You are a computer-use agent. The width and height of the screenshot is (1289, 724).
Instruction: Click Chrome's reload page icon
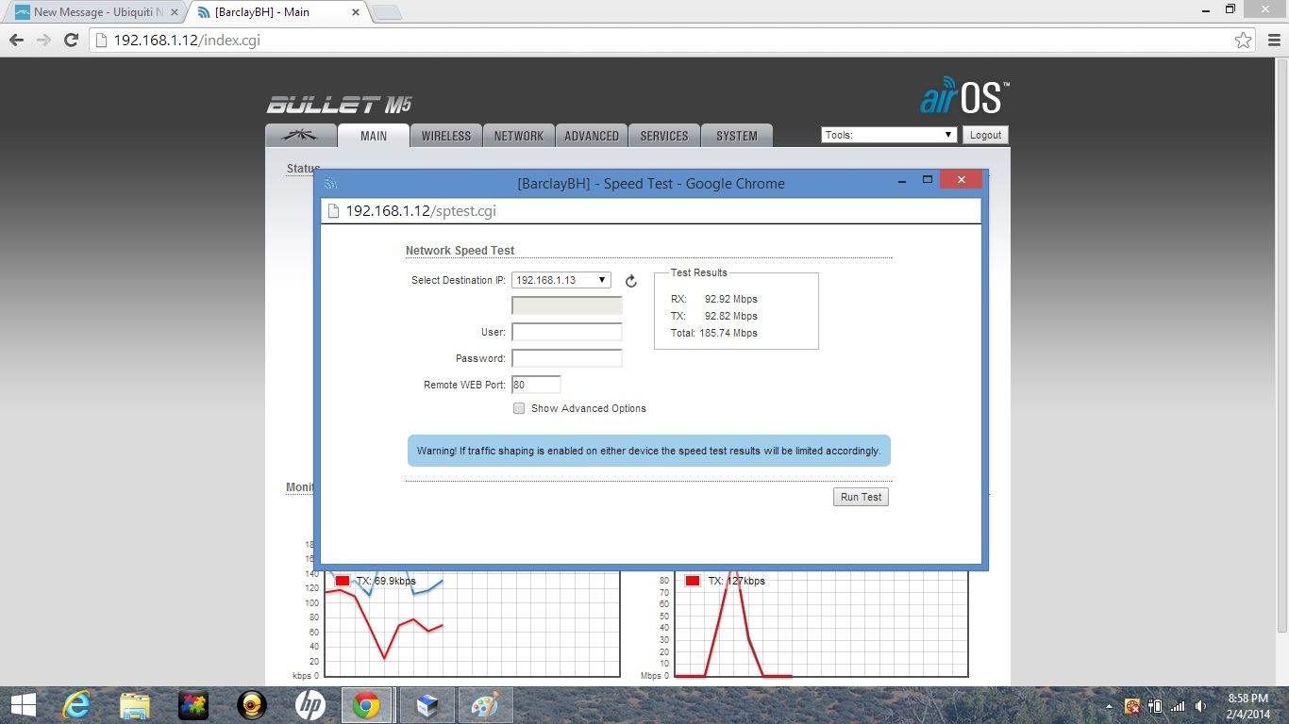point(71,41)
